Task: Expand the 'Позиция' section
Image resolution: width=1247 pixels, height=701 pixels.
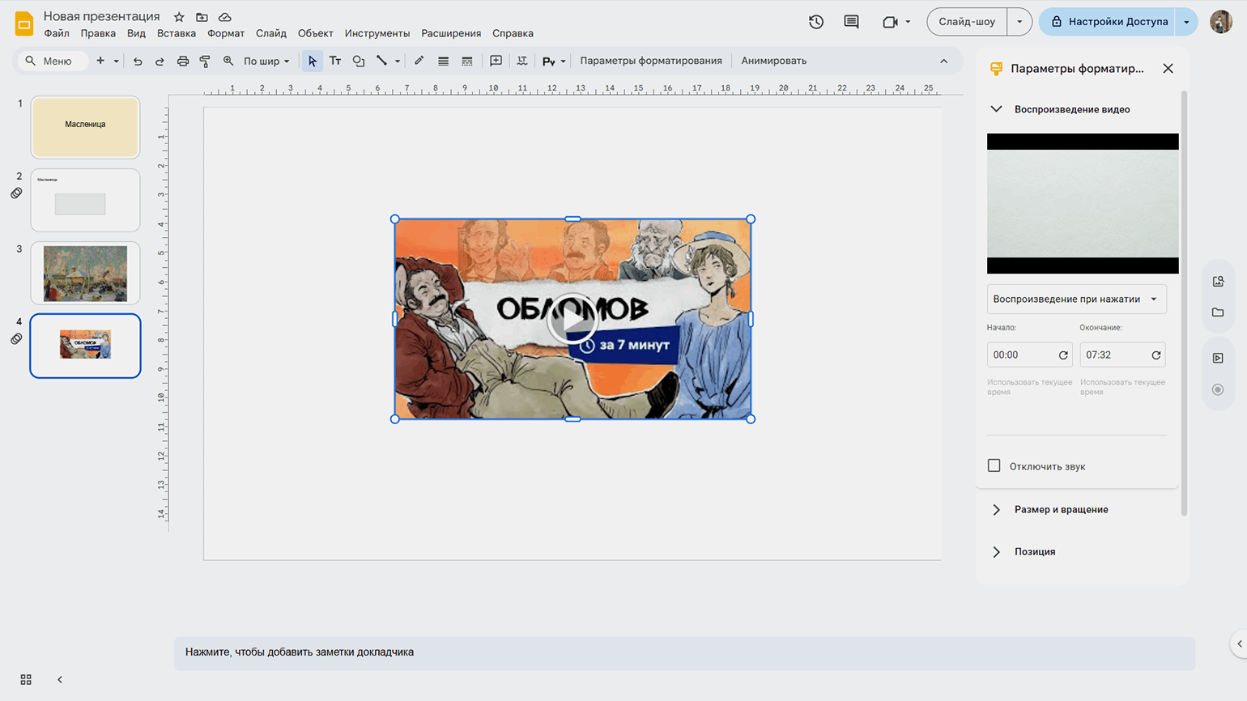Action: pyautogui.click(x=1034, y=551)
